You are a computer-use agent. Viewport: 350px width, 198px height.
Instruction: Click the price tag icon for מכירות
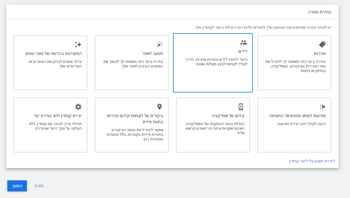coord(322,44)
